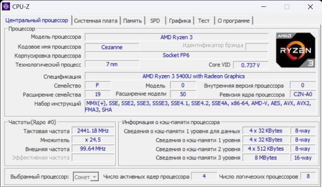The height and width of the screenshot is (187, 322).
Task: Select the Центральный процессор tab
Action: 37,20
